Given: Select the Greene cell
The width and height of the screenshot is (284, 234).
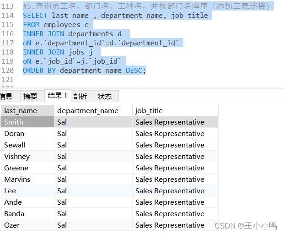Looking at the screenshot, I should 27,168.
